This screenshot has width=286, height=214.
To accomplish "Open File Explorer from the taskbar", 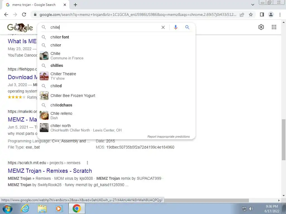I will point(42,208).
